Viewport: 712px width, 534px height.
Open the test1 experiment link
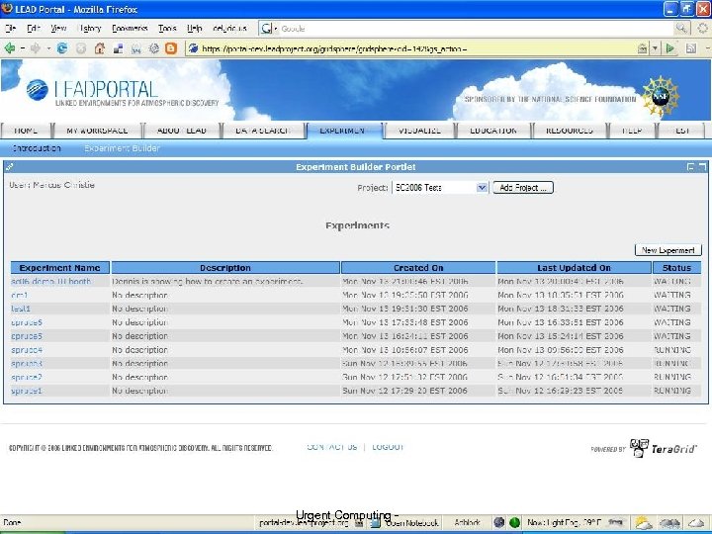tap(21, 309)
